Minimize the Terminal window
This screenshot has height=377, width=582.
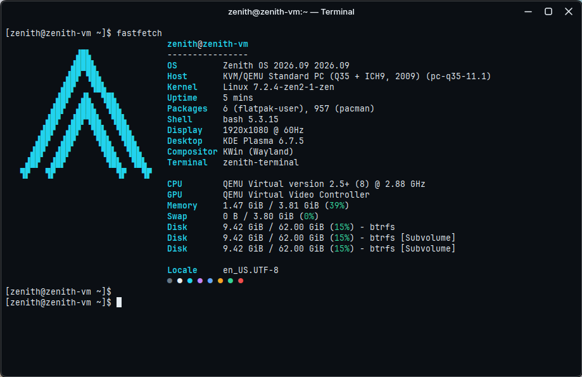point(528,12)
